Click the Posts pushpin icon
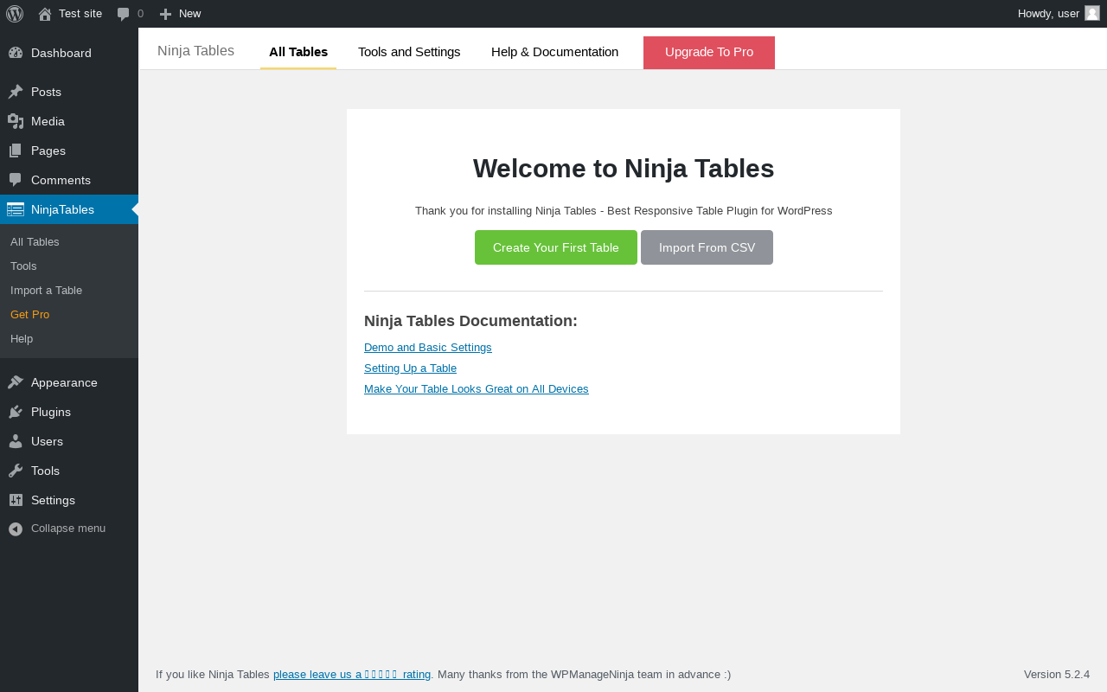Image resolution: width=1107 pixels, height=692 pixels. click(16, 92)
